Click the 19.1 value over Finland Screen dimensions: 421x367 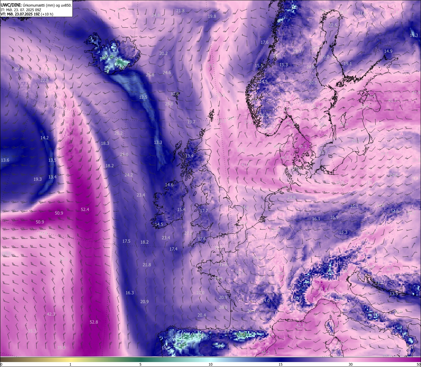pyautogui.click(x=348, y=64)
